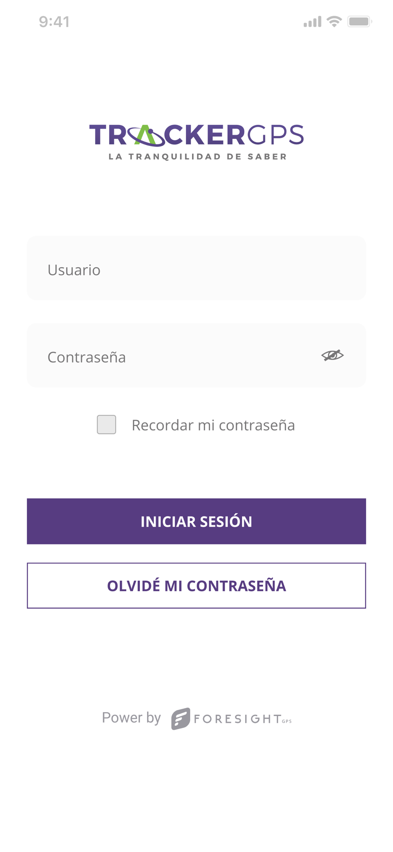
Task: Focus the Contraseña password field
Action: (x=170, y=356)
